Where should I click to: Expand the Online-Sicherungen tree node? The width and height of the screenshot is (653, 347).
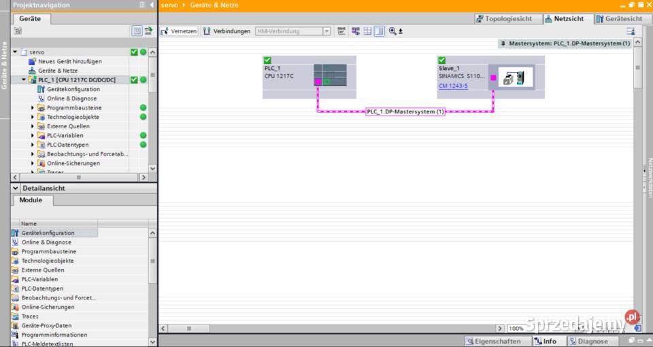[33, 164]
